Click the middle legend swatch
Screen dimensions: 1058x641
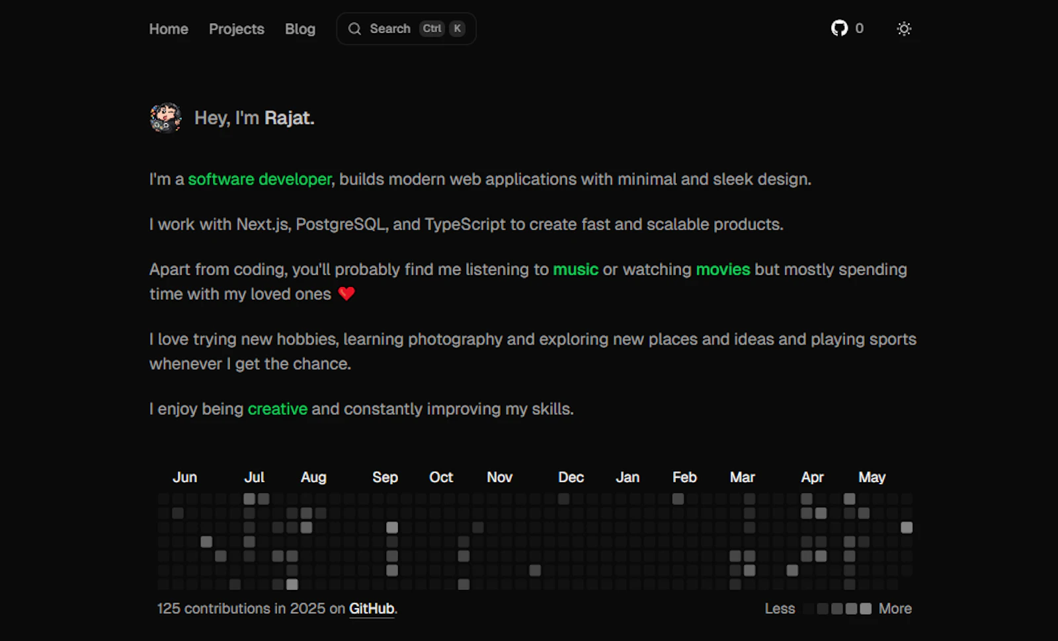[837, 609]
